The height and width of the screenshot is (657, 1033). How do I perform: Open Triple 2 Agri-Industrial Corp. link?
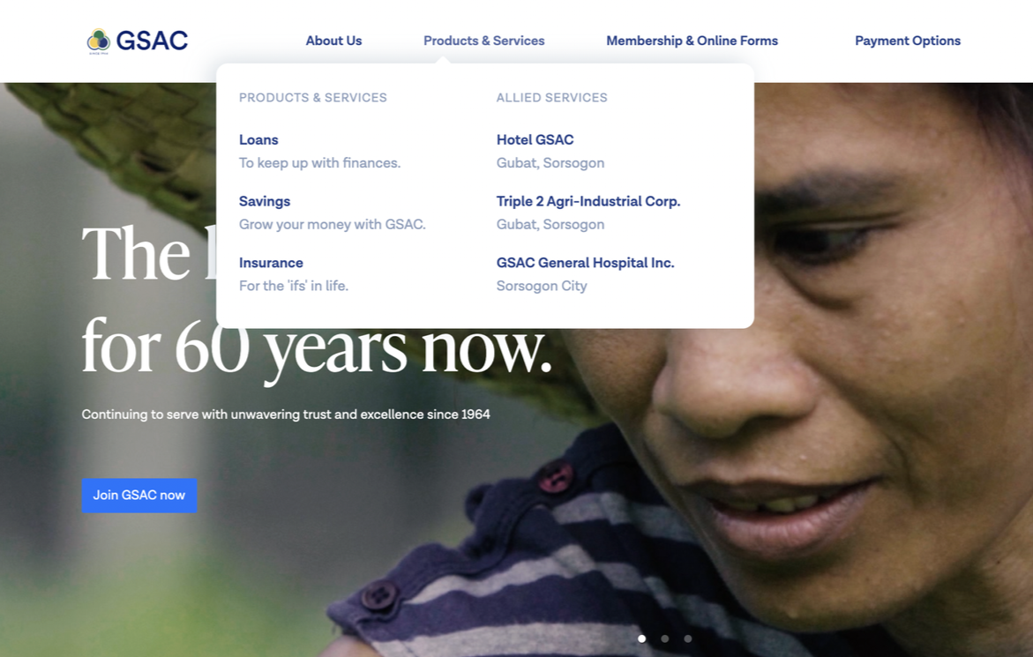pyautogui.click(x=588, y=201)
